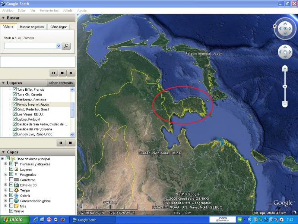The image size is (298, 224).
Task: Click the Galería star icon
Action: tap(16, 195)
